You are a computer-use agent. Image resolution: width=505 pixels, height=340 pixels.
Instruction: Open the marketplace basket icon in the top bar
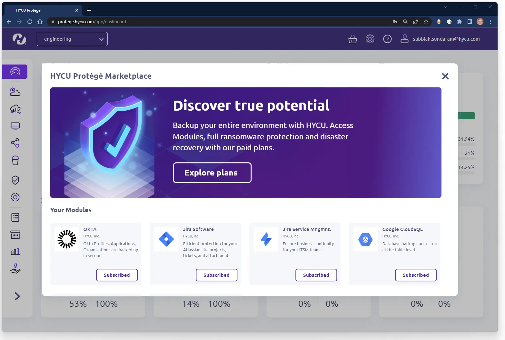tap(352, 39)
